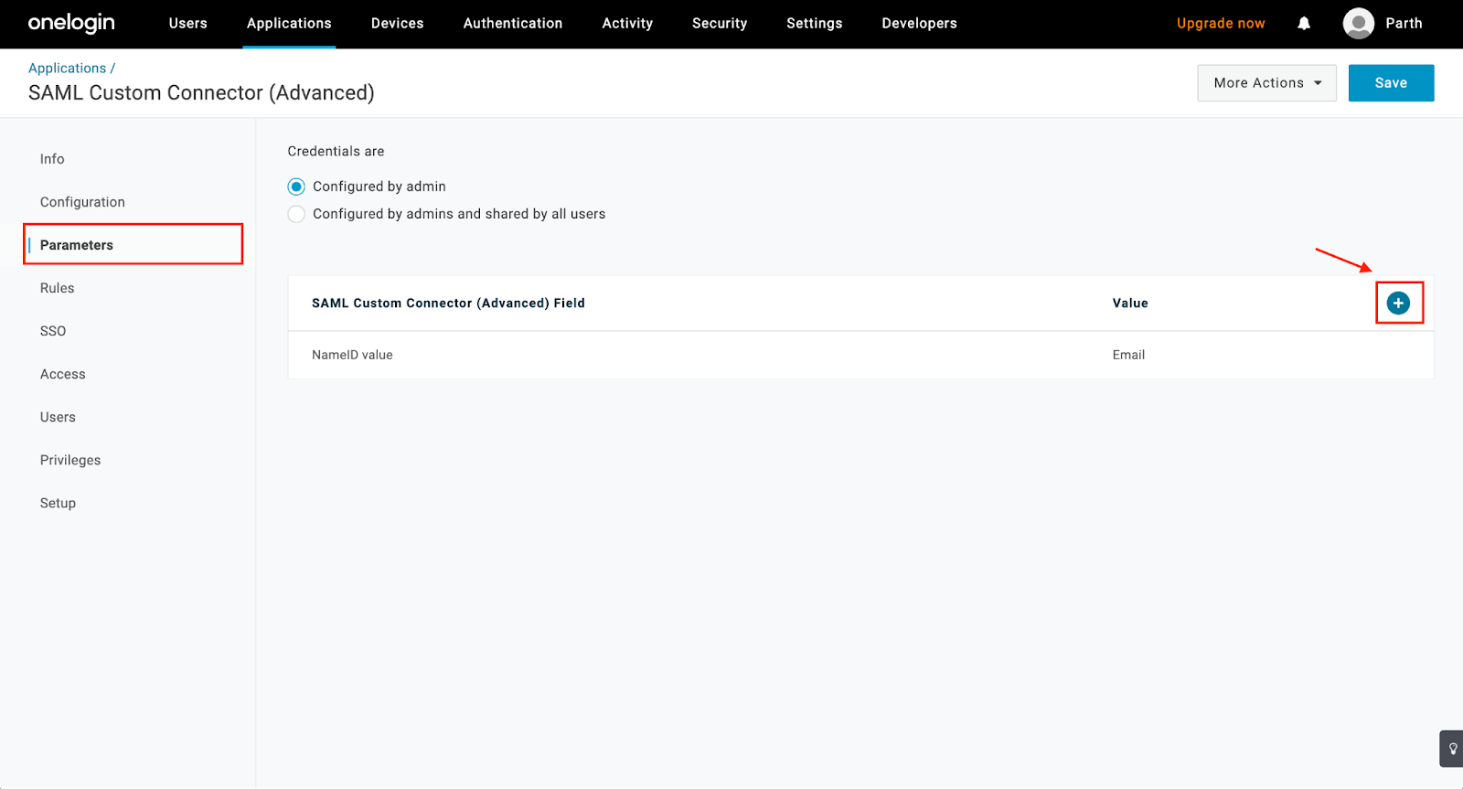Go back via Applications breadcrumb
Image resolution: width=1463 pixels, height=789 pixels.
coord(67,69)
